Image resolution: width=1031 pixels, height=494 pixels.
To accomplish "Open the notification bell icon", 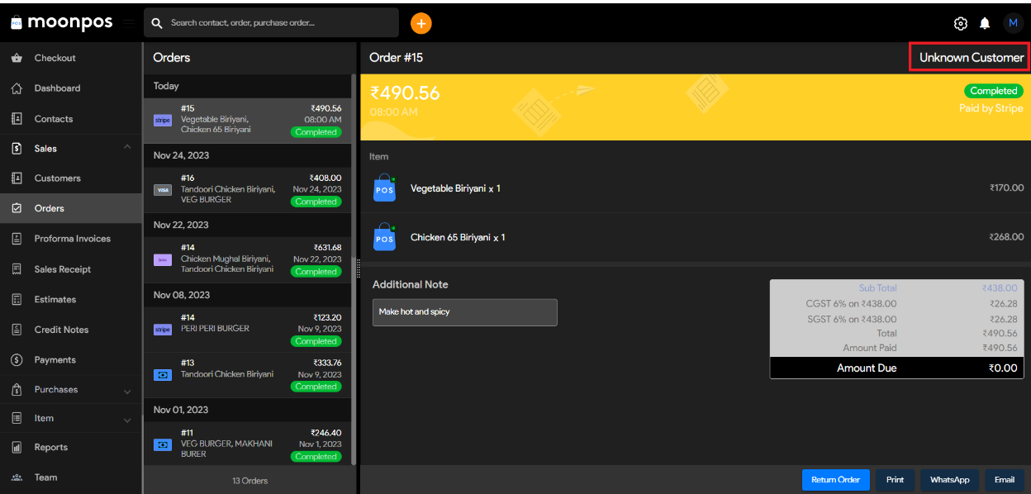I will point(984,23).
